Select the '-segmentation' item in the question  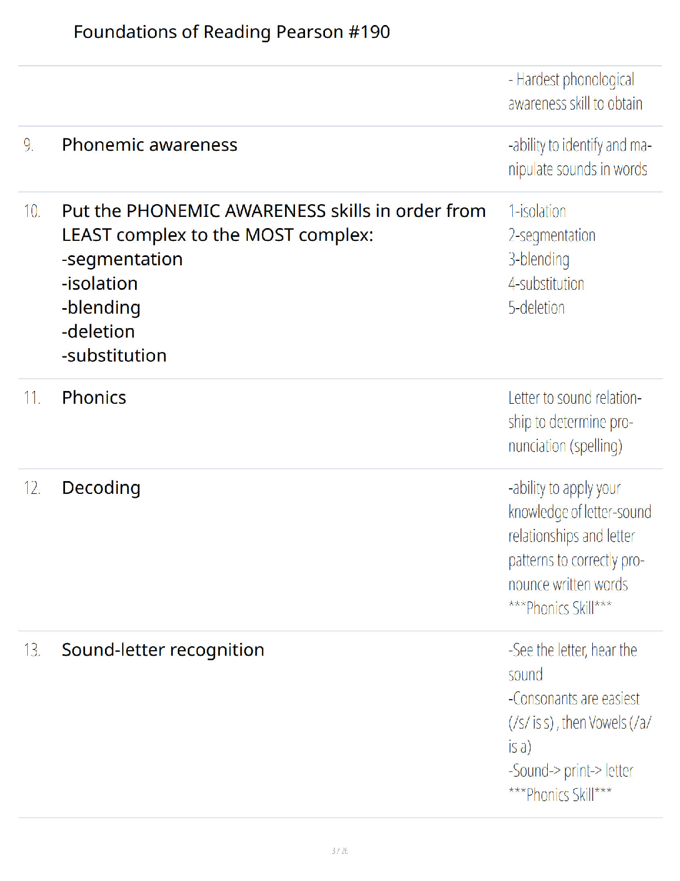click(x=122, y=259)
